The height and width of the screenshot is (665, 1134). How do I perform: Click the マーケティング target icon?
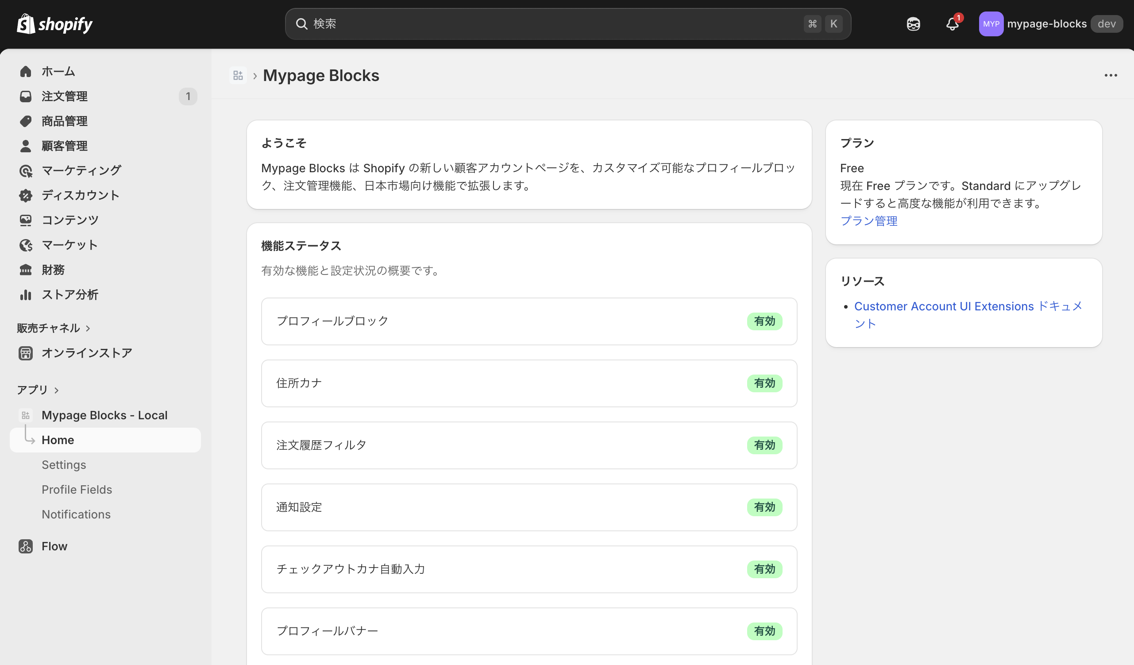26,170
